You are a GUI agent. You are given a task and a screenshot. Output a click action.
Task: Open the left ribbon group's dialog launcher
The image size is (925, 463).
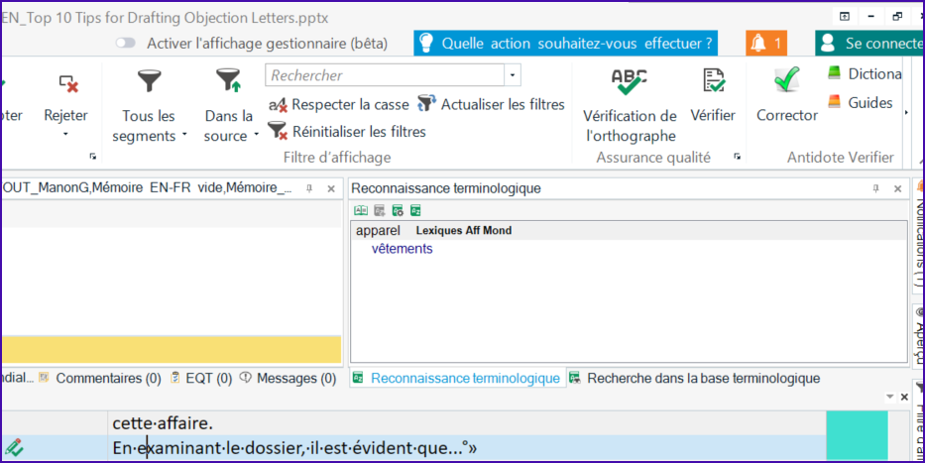click(x=92, y=157)
